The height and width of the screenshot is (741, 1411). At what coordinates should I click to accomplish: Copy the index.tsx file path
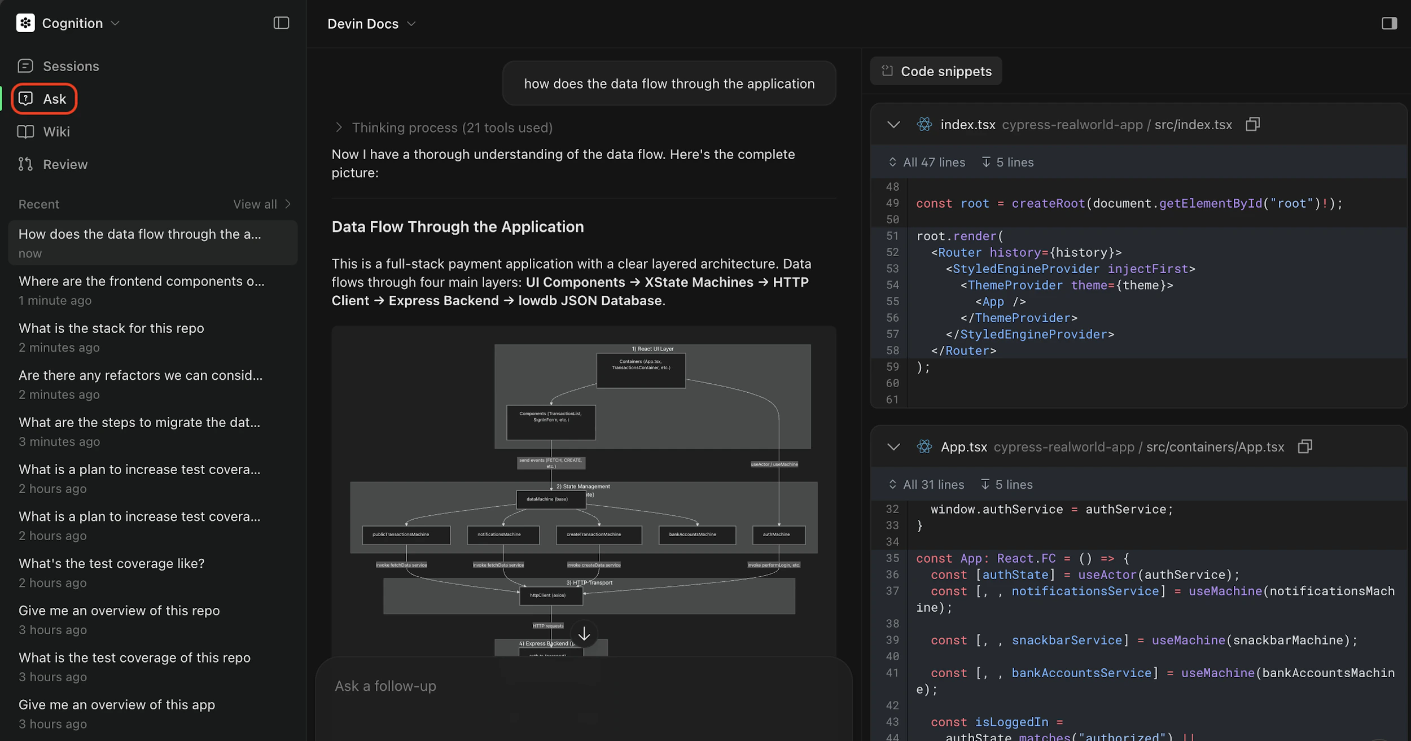(x=1252, y=124)
